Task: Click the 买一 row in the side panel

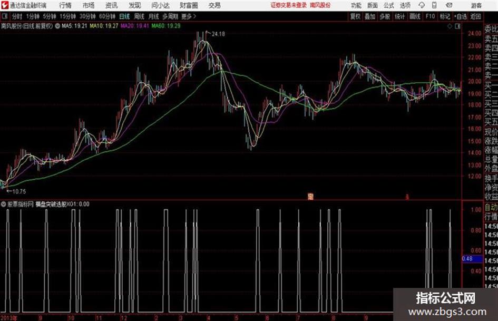Action: point(491,85)
